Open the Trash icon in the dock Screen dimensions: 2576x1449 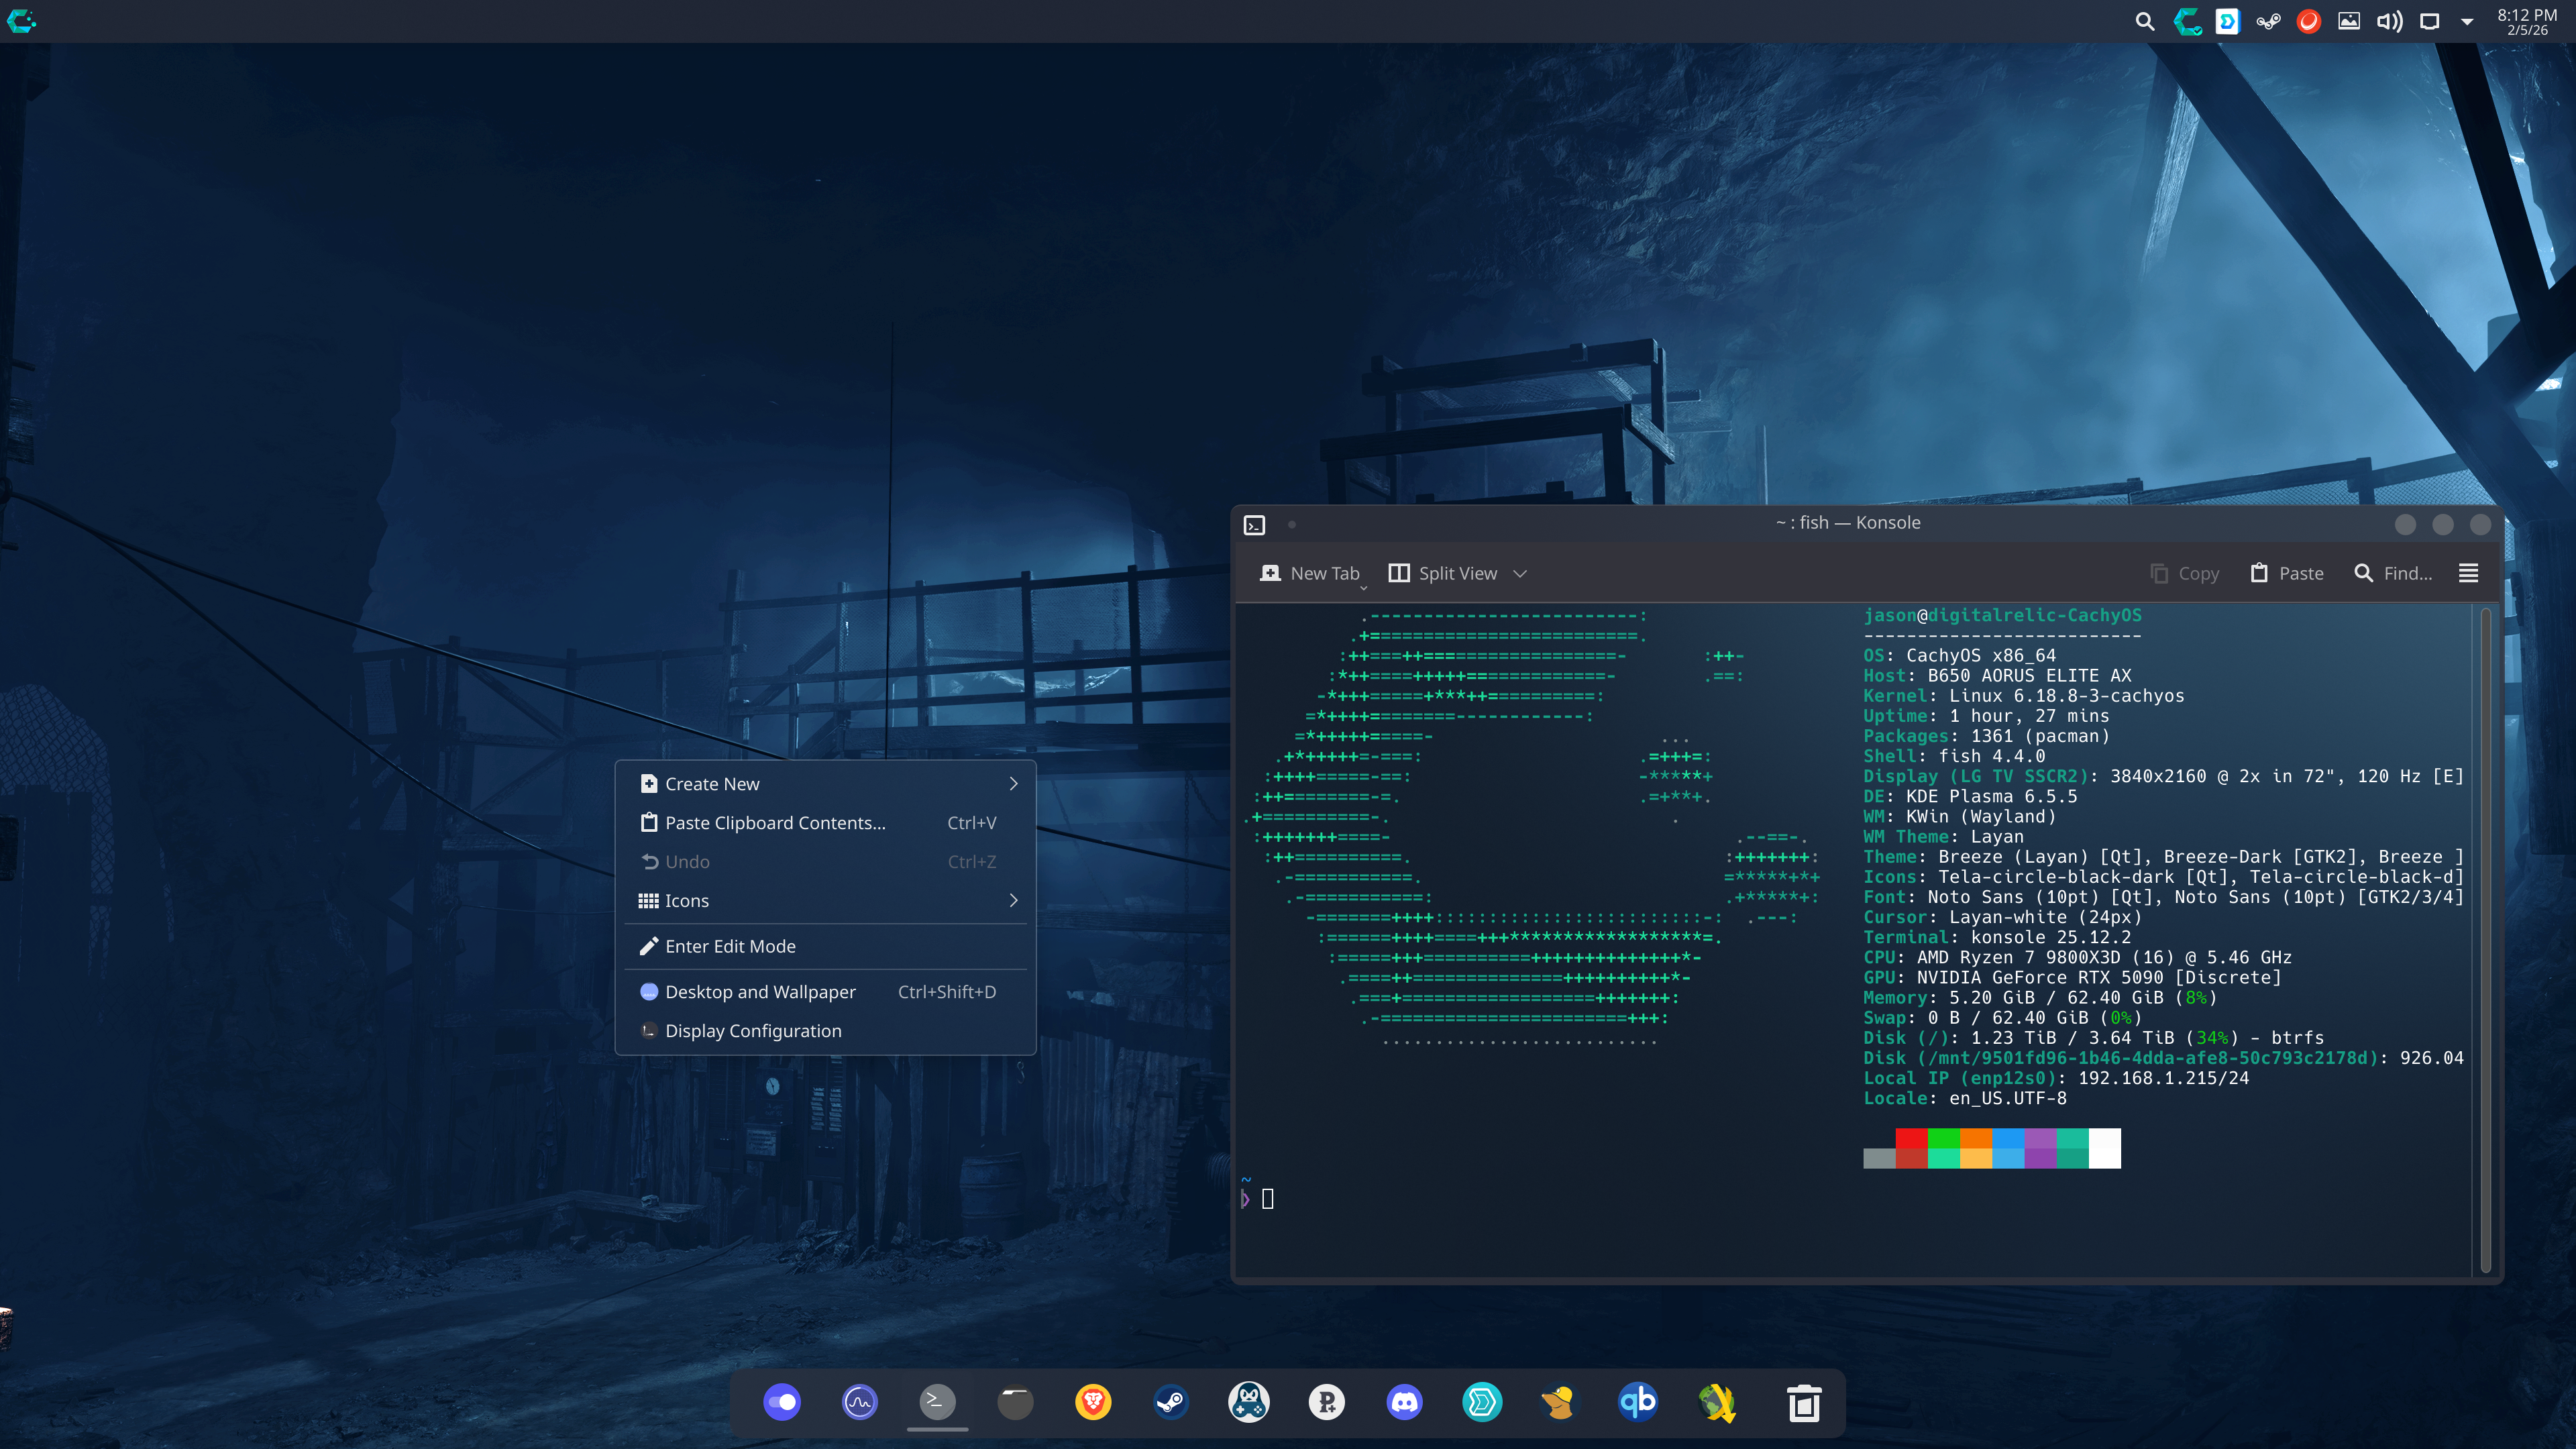[x=1804, y=1402]
